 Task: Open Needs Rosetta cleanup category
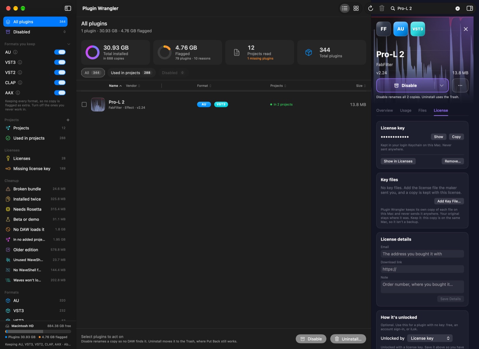pyautogui.click(x=36, y=209)
